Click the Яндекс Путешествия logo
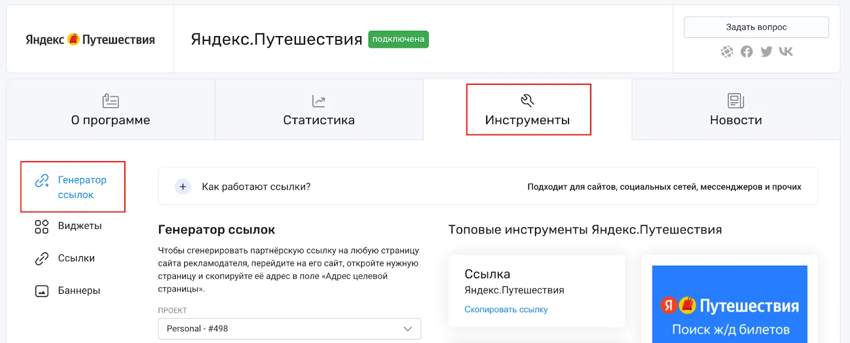Screen dimensions: 850x343 pos(90,40)
